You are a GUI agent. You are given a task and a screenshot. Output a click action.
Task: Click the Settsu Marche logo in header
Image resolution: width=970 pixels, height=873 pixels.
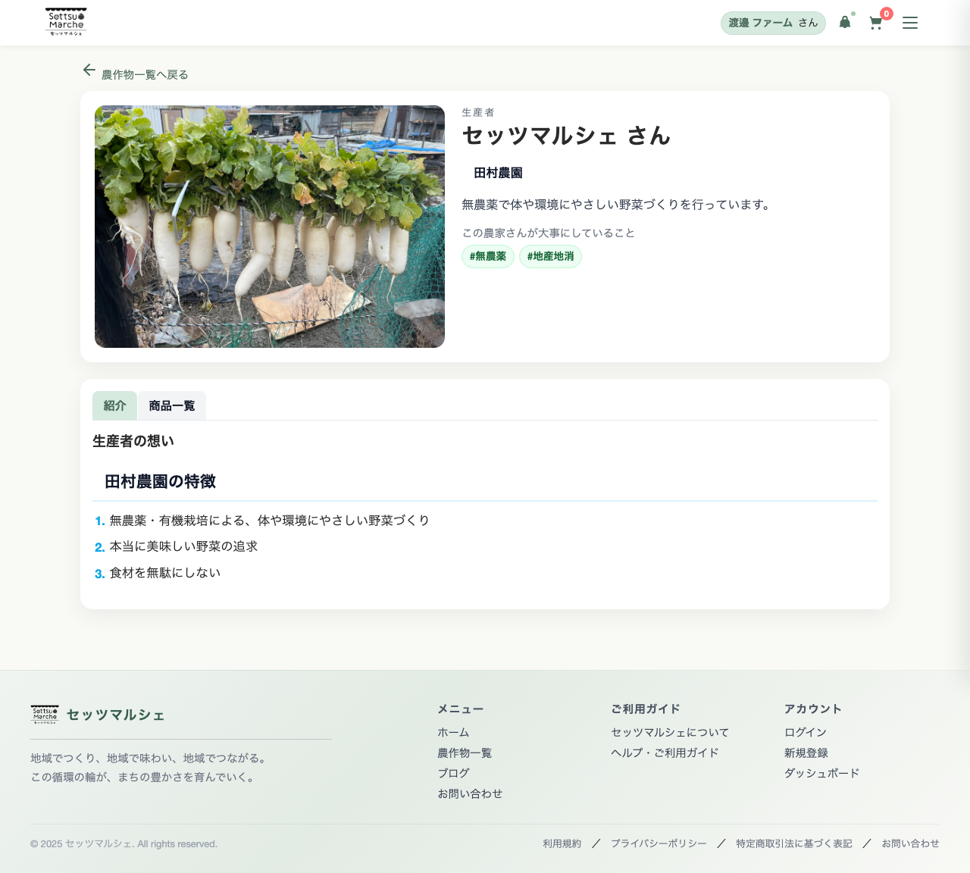(66, 22)
